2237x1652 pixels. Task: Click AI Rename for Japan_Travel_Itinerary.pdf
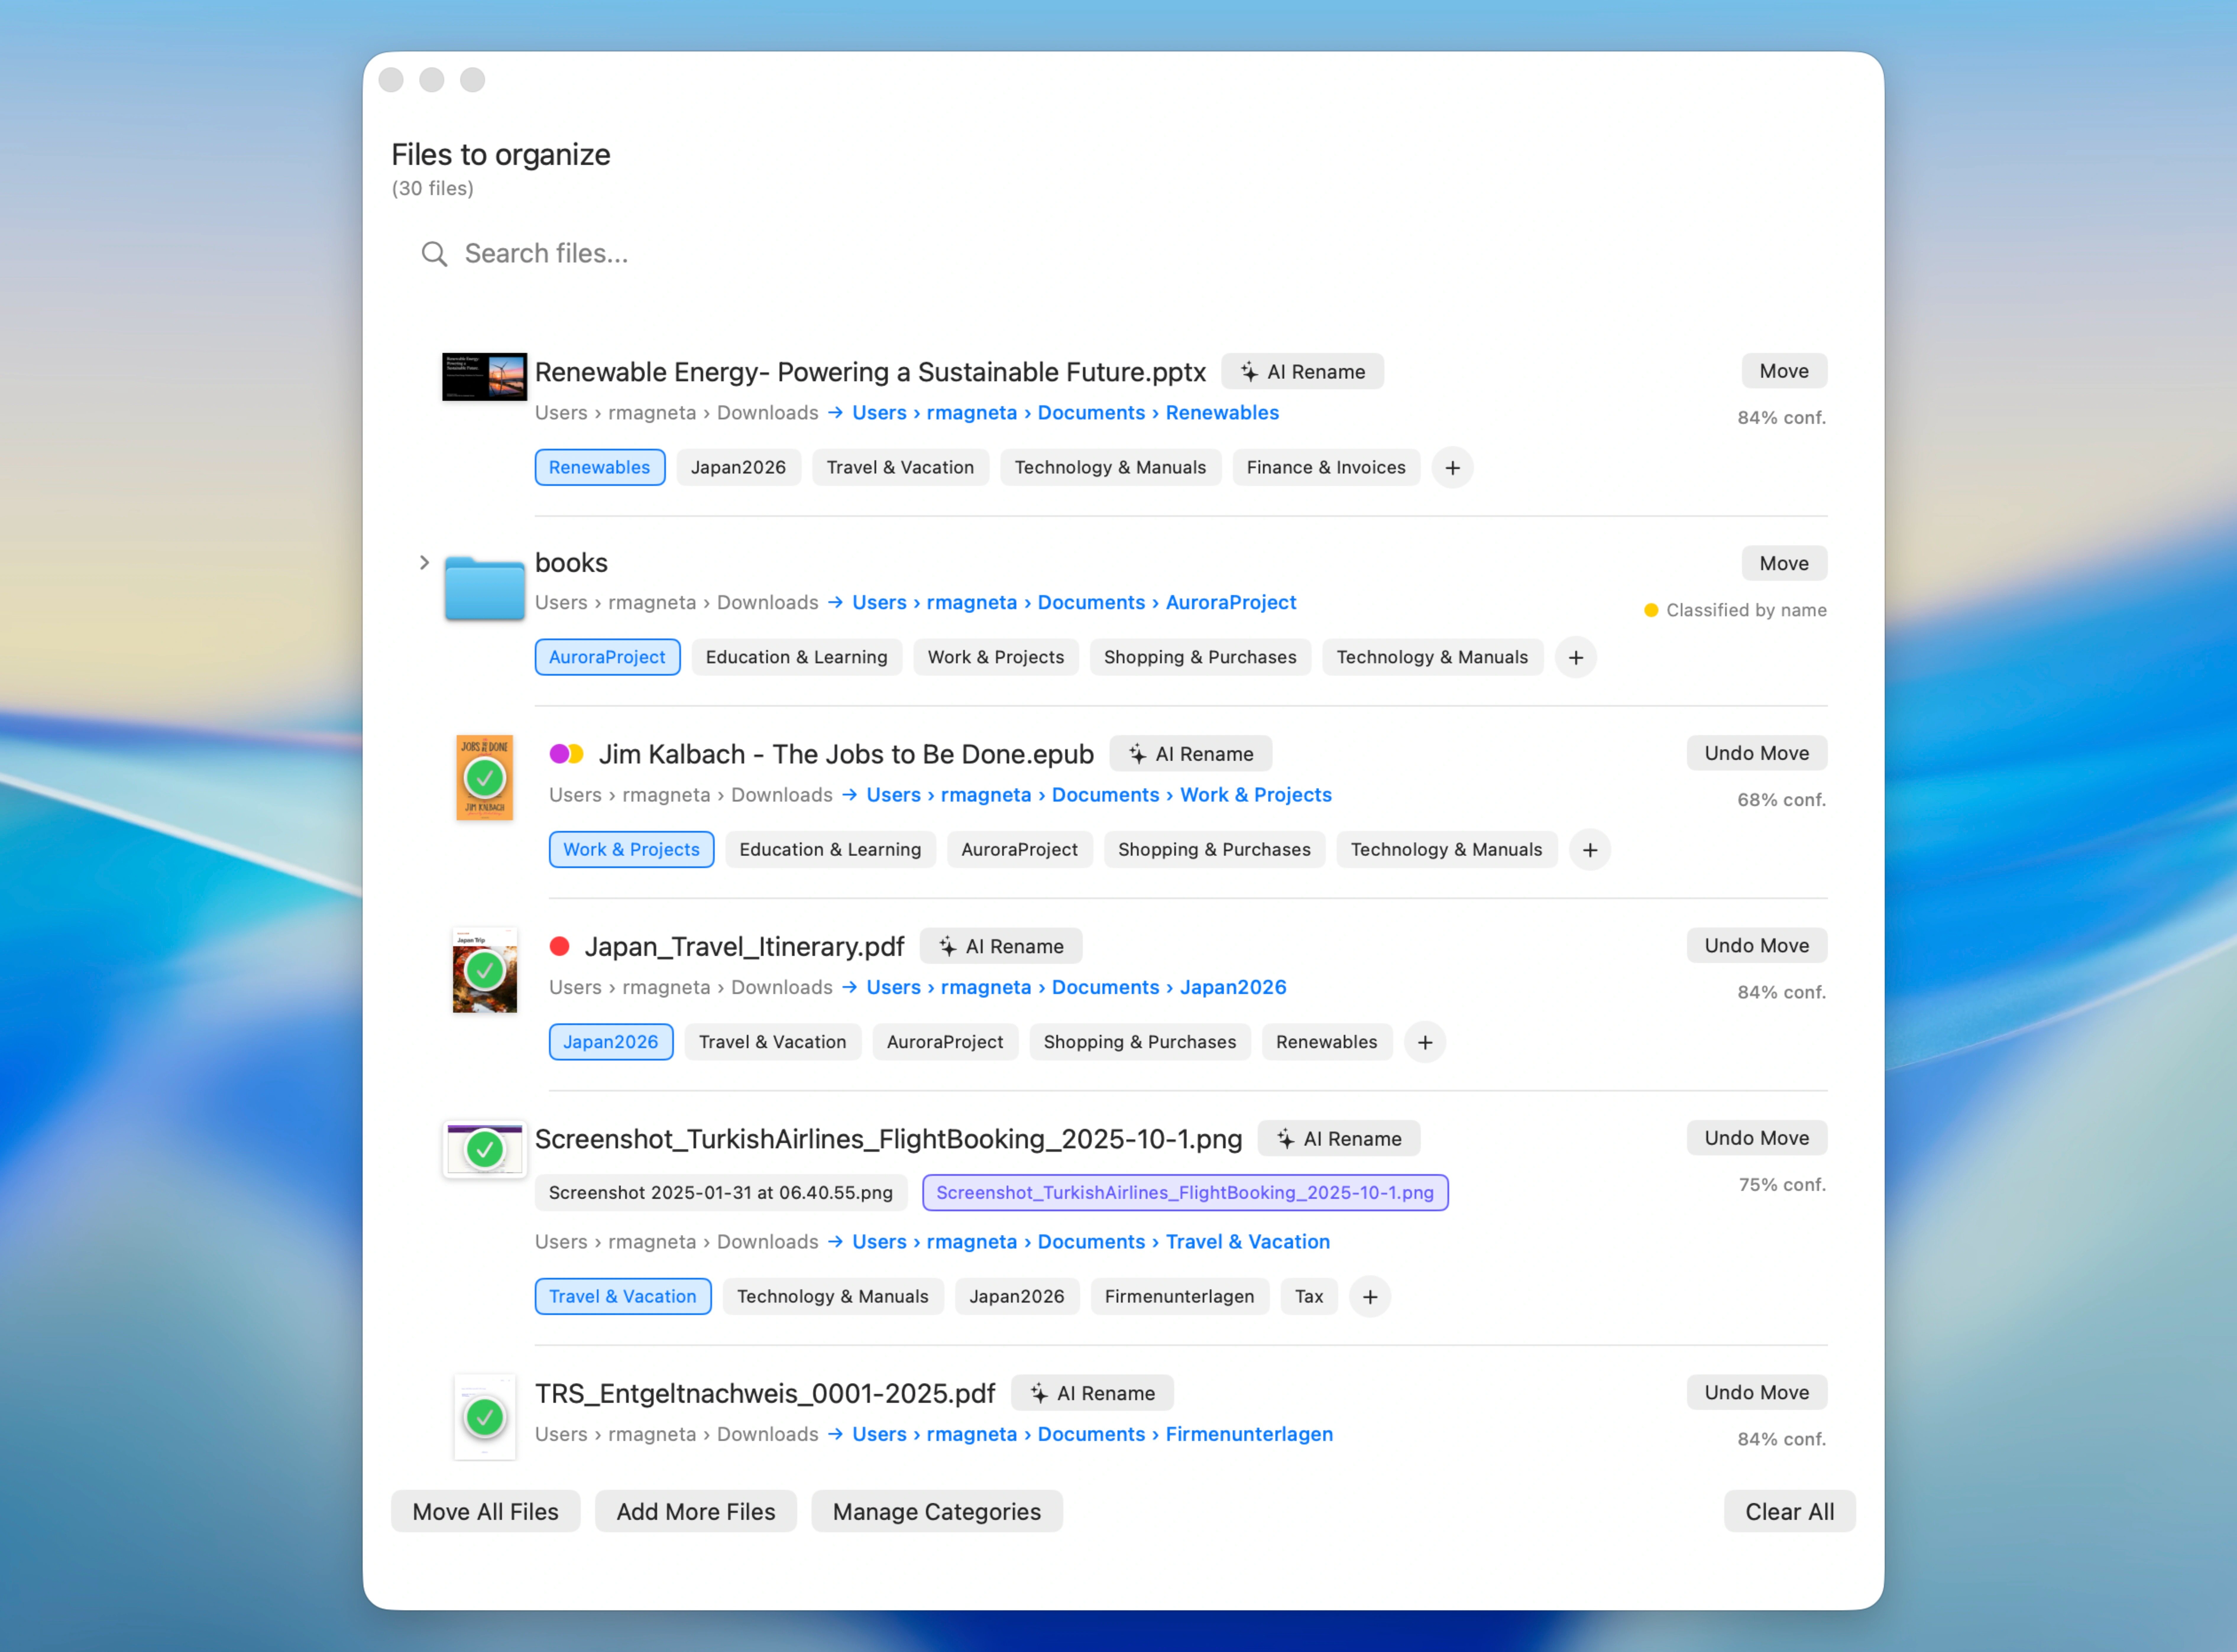coord(1000,946)
